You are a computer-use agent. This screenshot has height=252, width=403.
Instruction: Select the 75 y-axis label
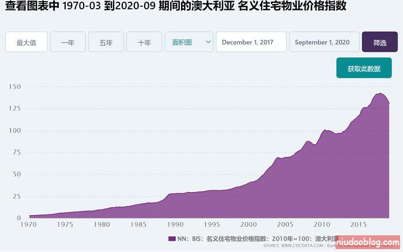click(17, 152)
